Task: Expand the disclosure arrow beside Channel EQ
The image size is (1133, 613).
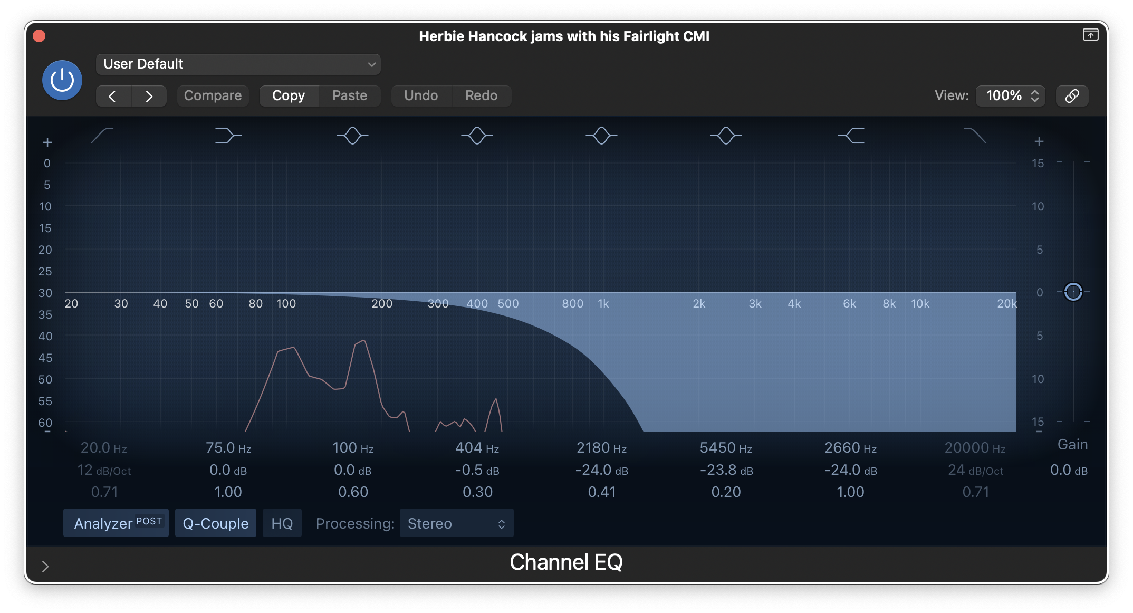Action: [x=45, y=566]
